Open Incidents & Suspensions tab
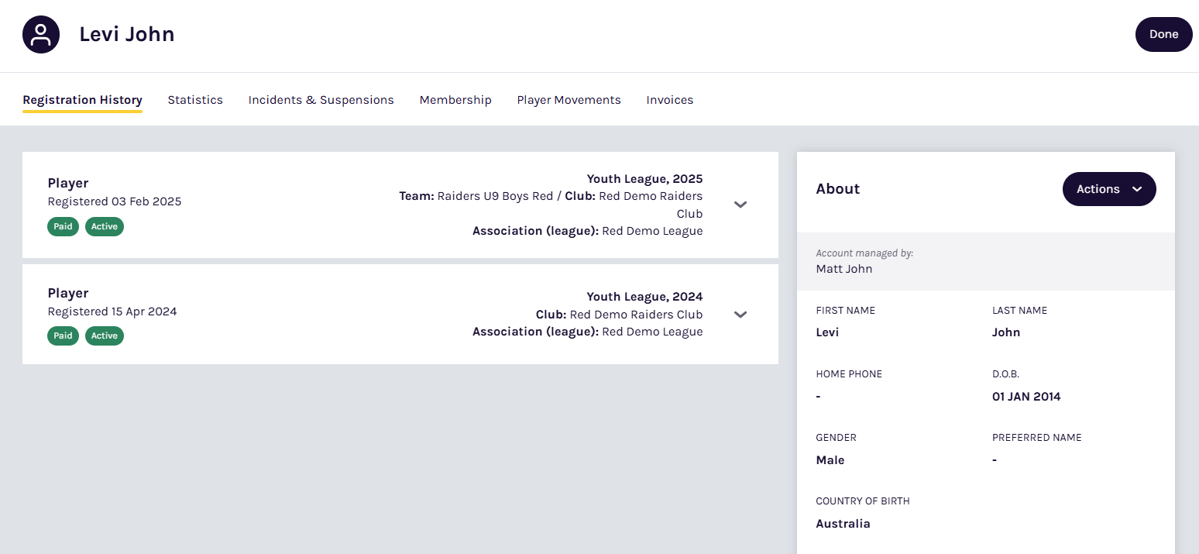The height and width of the screenshot is (554, 1199). [x=321, y=100]
